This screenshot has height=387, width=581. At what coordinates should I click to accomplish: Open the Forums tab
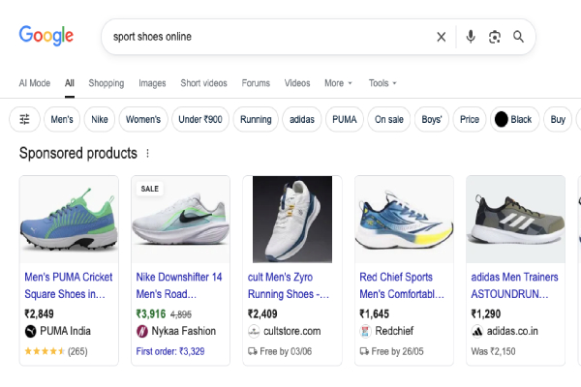256,83
